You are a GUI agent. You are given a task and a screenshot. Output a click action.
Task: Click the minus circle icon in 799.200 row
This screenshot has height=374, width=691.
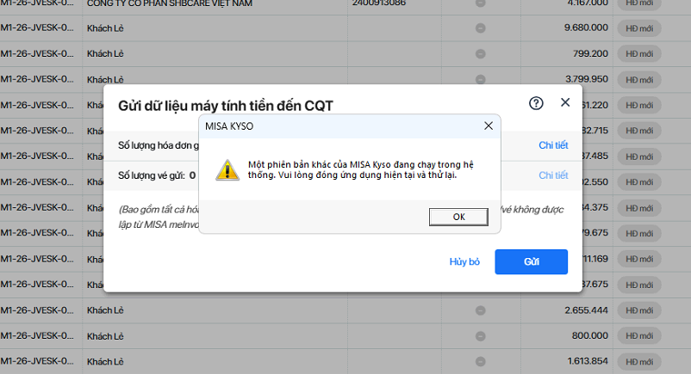point(480,53)
